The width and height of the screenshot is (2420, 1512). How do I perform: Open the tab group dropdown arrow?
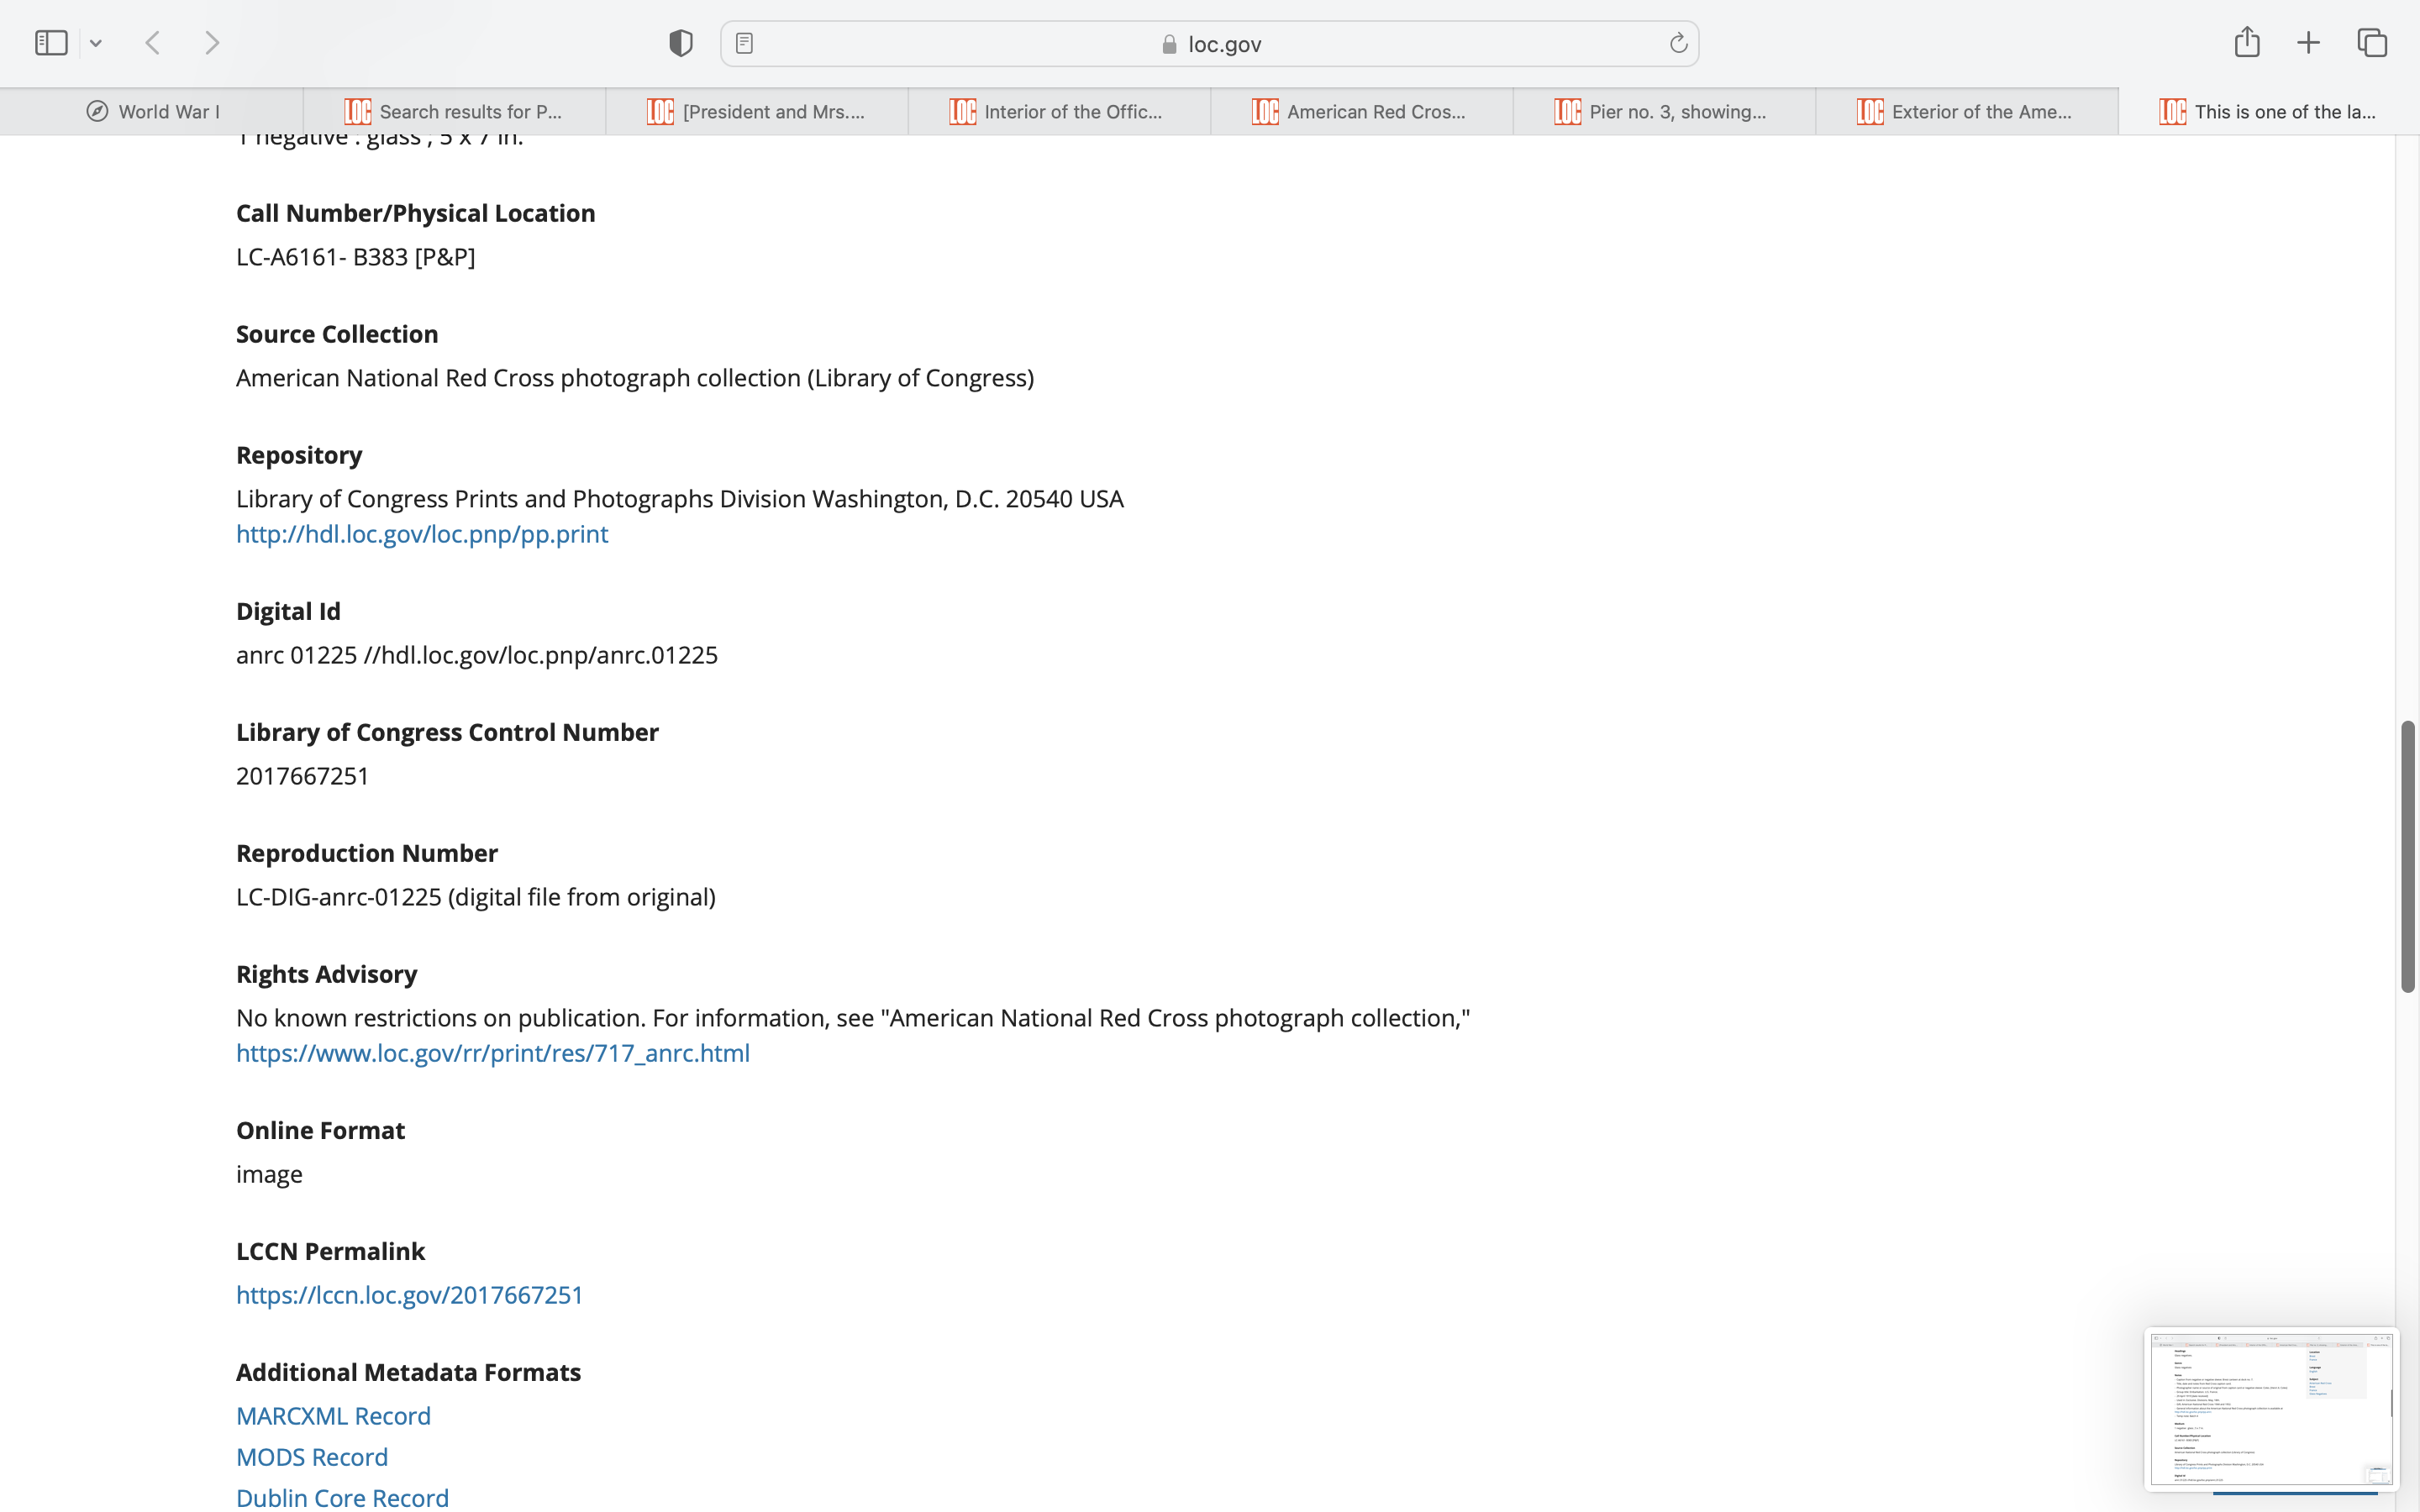tap(96, 43)
